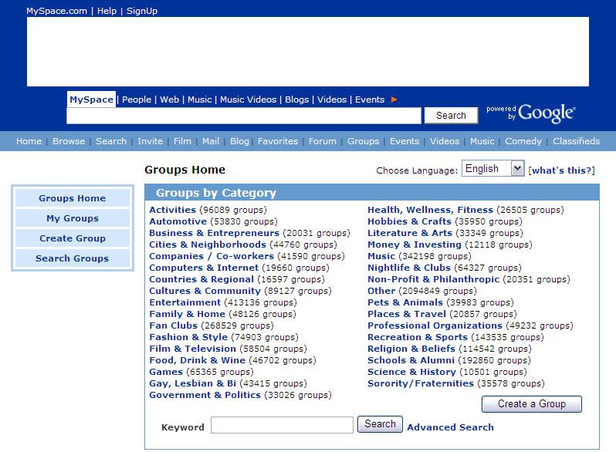Select My Groups in left sidebar

tap(73, 218)
